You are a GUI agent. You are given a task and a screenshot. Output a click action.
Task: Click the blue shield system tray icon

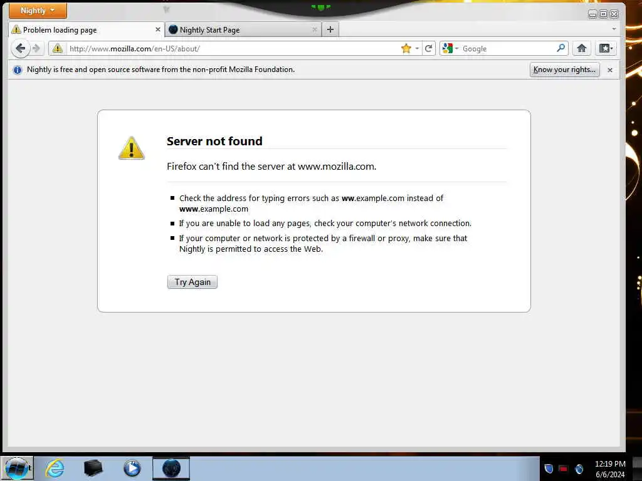click(x=549, y=468)
